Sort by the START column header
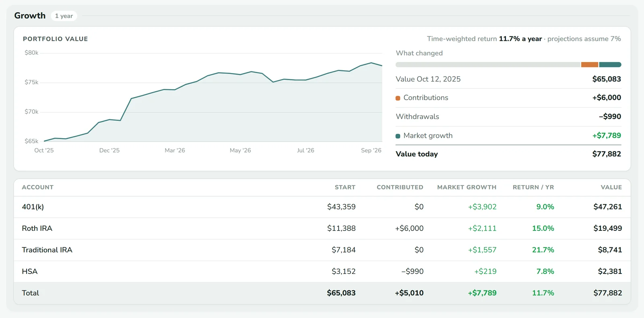This screenshot has height=318, width=644. click(x=345, y=187)
